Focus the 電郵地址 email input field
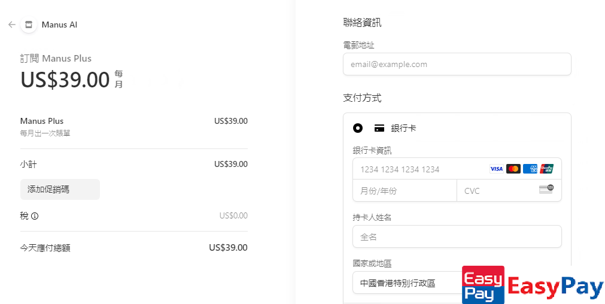The height and width of the screenshot is (304, 605). (x=457, y=64)
